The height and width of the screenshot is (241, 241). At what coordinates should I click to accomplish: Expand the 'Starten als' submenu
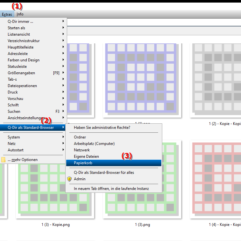pyautogui.click(x=33, y=28)
